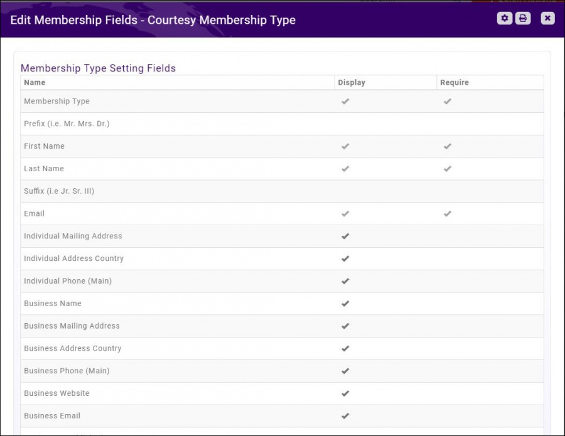
Task: Toggle Require for First Name
Action: pos(447,146)
